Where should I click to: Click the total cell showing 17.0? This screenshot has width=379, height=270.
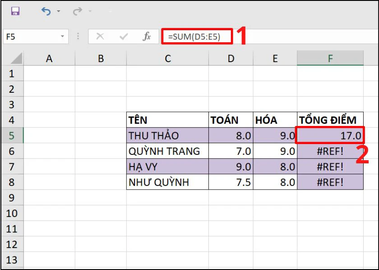[330, 135]
